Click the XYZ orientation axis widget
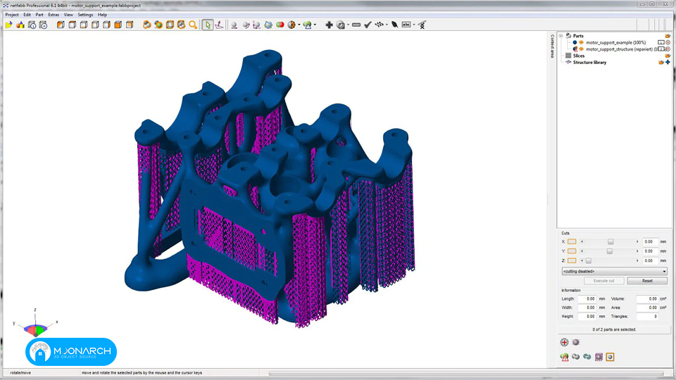 click(35, 325)
